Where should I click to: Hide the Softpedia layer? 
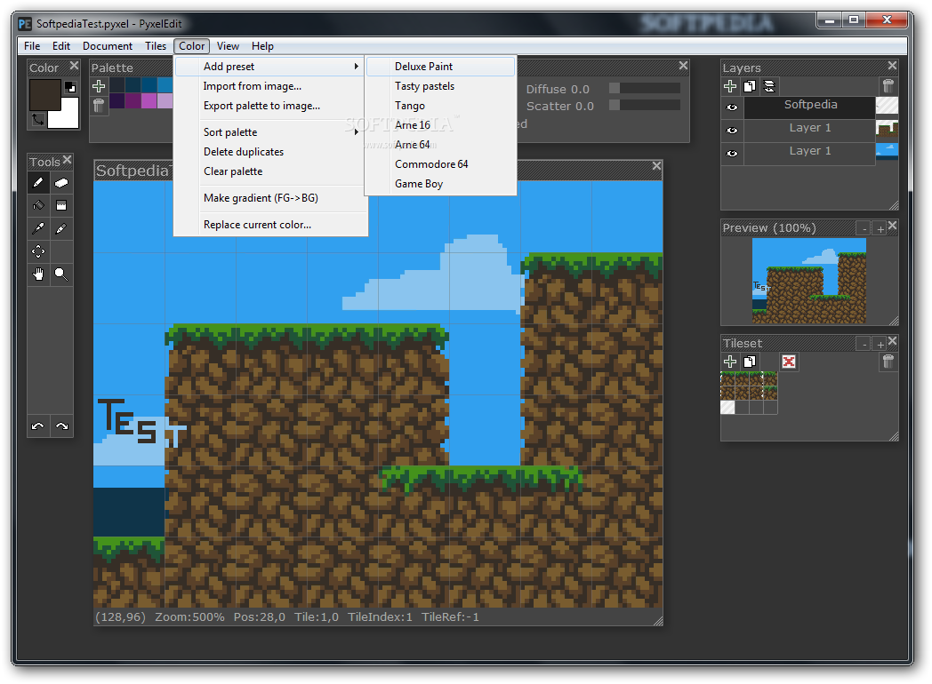click(x=732, y=107)
